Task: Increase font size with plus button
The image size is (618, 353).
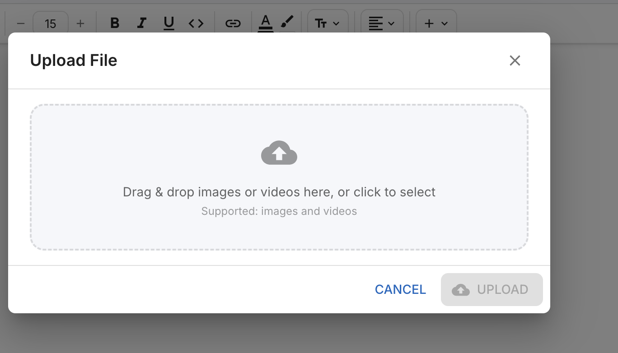Action: coord(80,23)
